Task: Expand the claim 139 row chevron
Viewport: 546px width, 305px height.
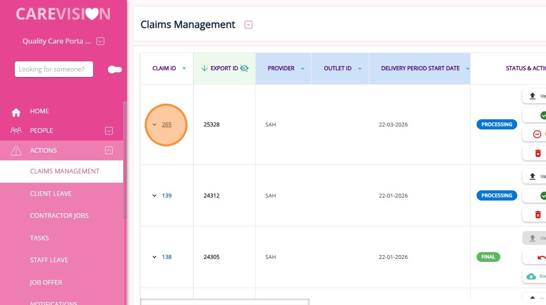Action: [x=154, y=195]
